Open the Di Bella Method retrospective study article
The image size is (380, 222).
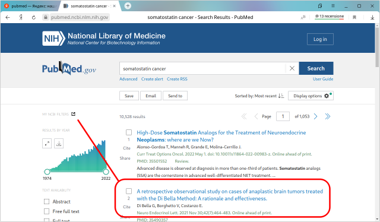(x=230, y=195)
